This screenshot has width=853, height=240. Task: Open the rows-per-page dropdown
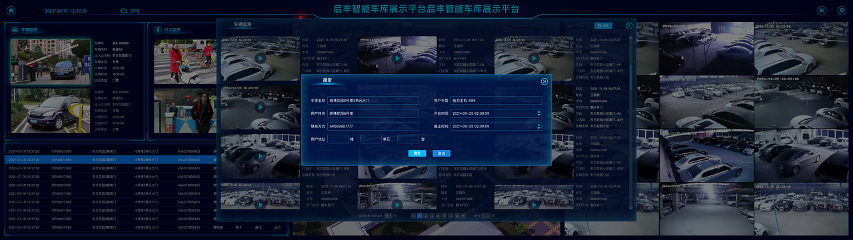[x=388, y=216]
